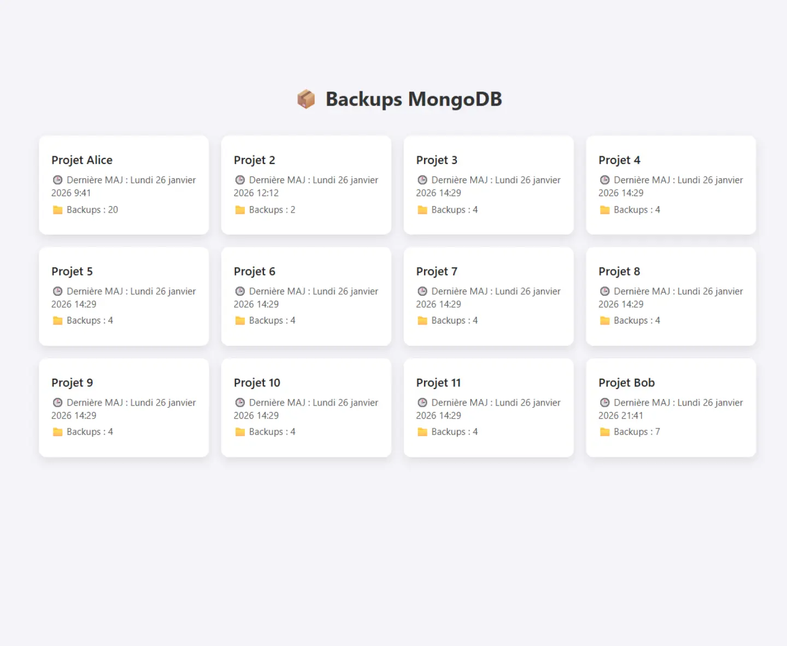Click the folder icon in Projet Bob card
Screen dimensions: 787x646
(604, 432)
